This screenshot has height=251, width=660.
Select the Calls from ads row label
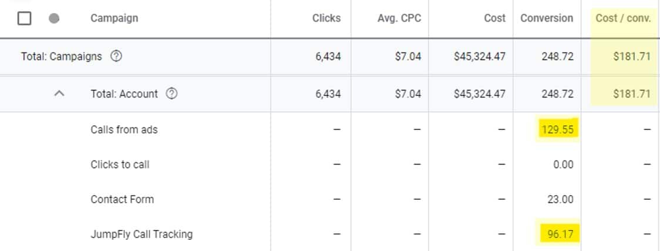pyautogui.click(x=124, y=130)
